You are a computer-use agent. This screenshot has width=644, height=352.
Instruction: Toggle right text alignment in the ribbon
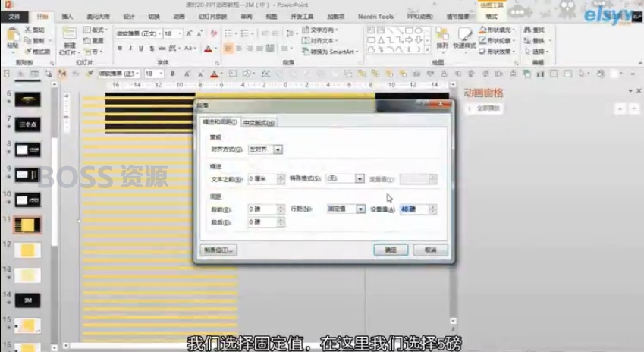pos(250,48)
